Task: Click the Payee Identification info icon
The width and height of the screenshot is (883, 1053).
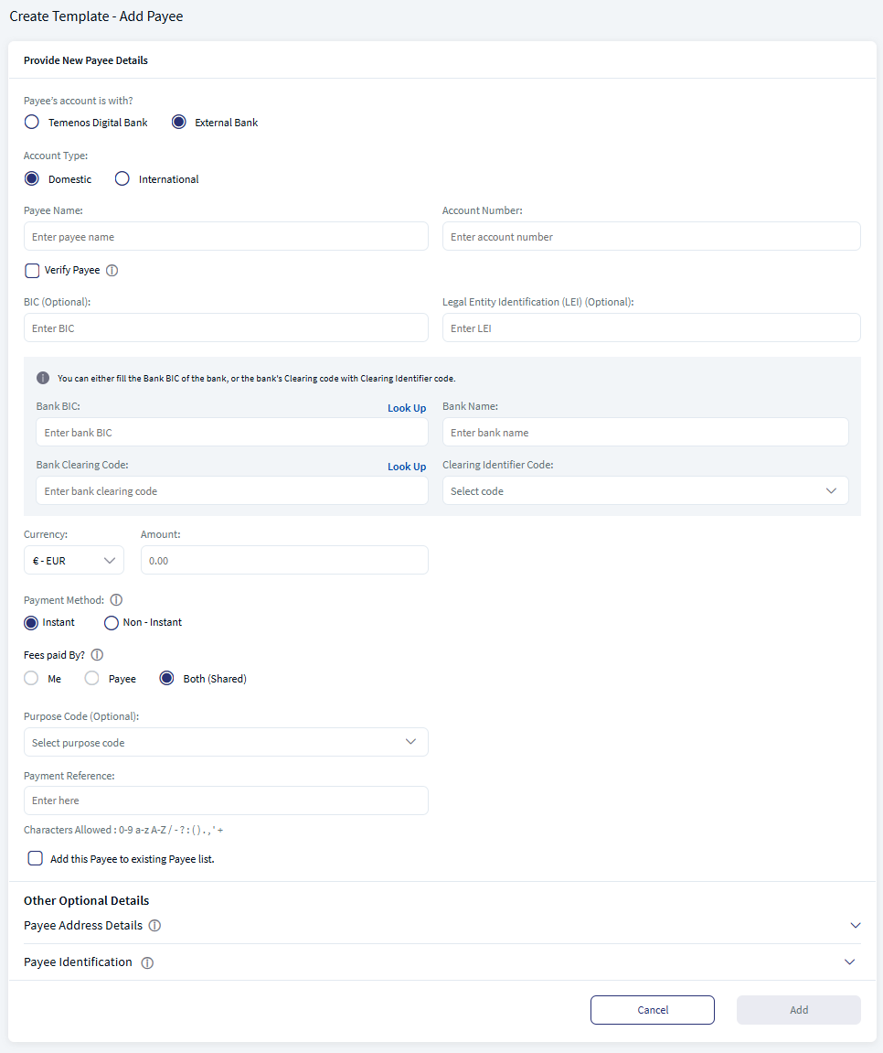Action: coord(147,963)
